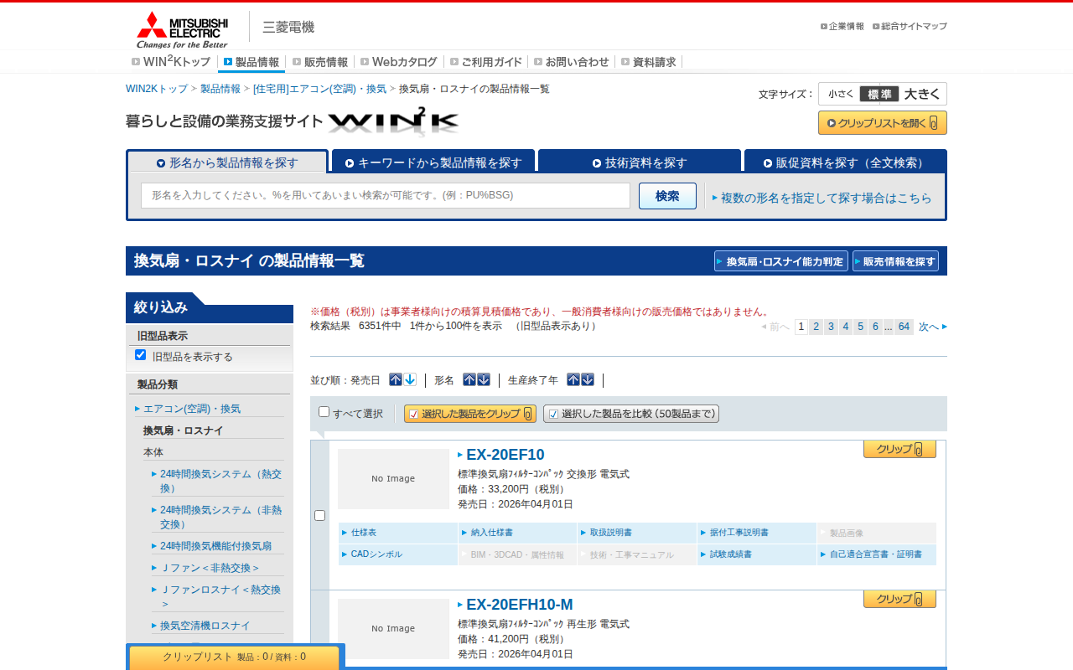This screenshot has height=670, width=1073.
Task: Go to results page 3
Action: (x=831, y=327)
